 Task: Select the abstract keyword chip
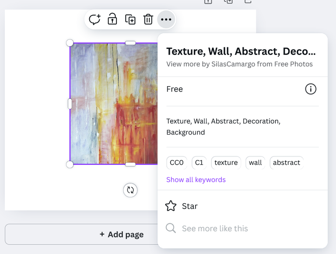[287, 163]
